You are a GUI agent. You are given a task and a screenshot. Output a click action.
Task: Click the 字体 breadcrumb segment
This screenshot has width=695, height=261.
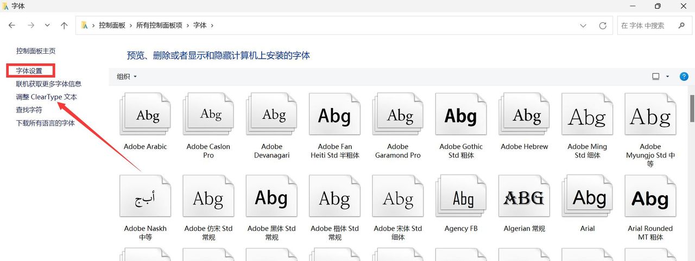coord(200,26)
